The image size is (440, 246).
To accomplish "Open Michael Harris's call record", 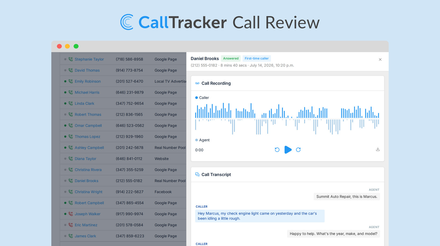I will point(87,92).
